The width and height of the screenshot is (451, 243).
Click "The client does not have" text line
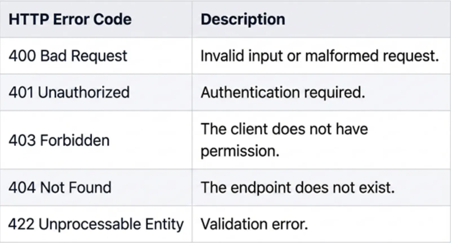(284, 129)
